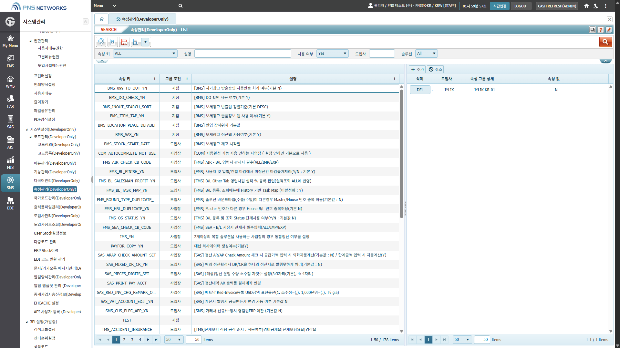
Task: Click CASH REFRESH(ADMIN) button
Action: point(557,6)
